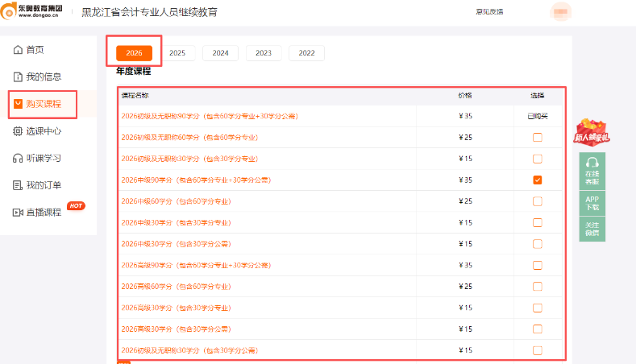
Task: Click the 直播课程 video camera icon
Action: pos(18,213)
